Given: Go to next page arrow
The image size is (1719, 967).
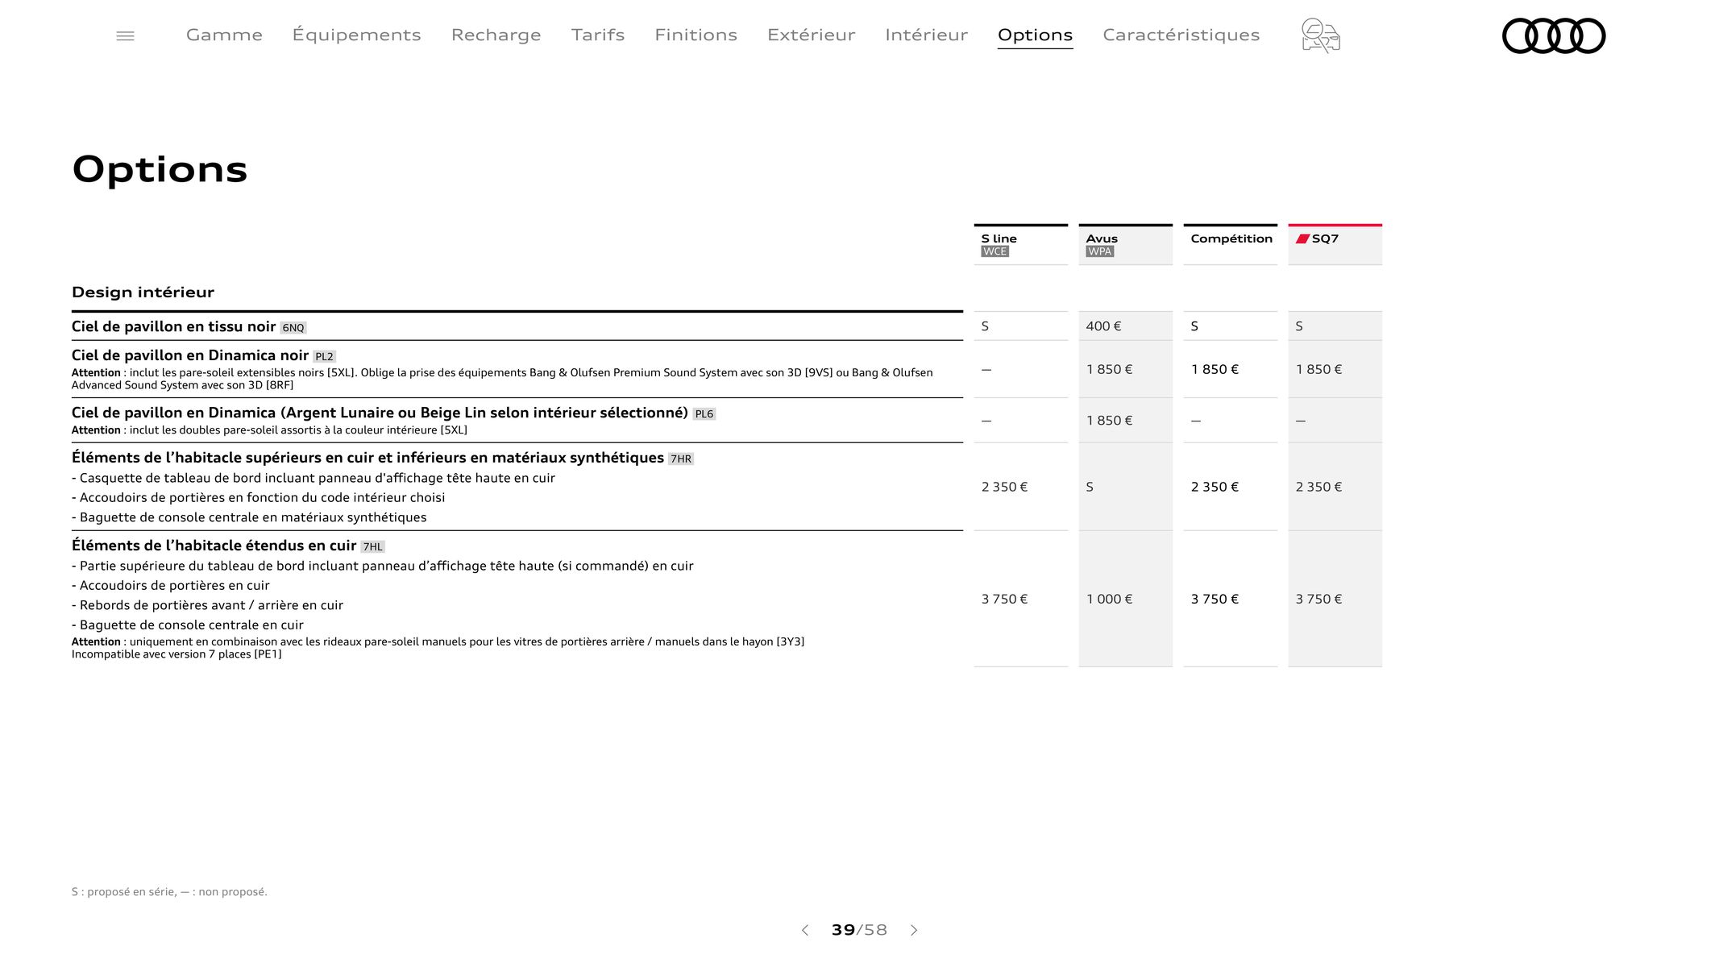Looking at the screenshot, I should 914,930.
